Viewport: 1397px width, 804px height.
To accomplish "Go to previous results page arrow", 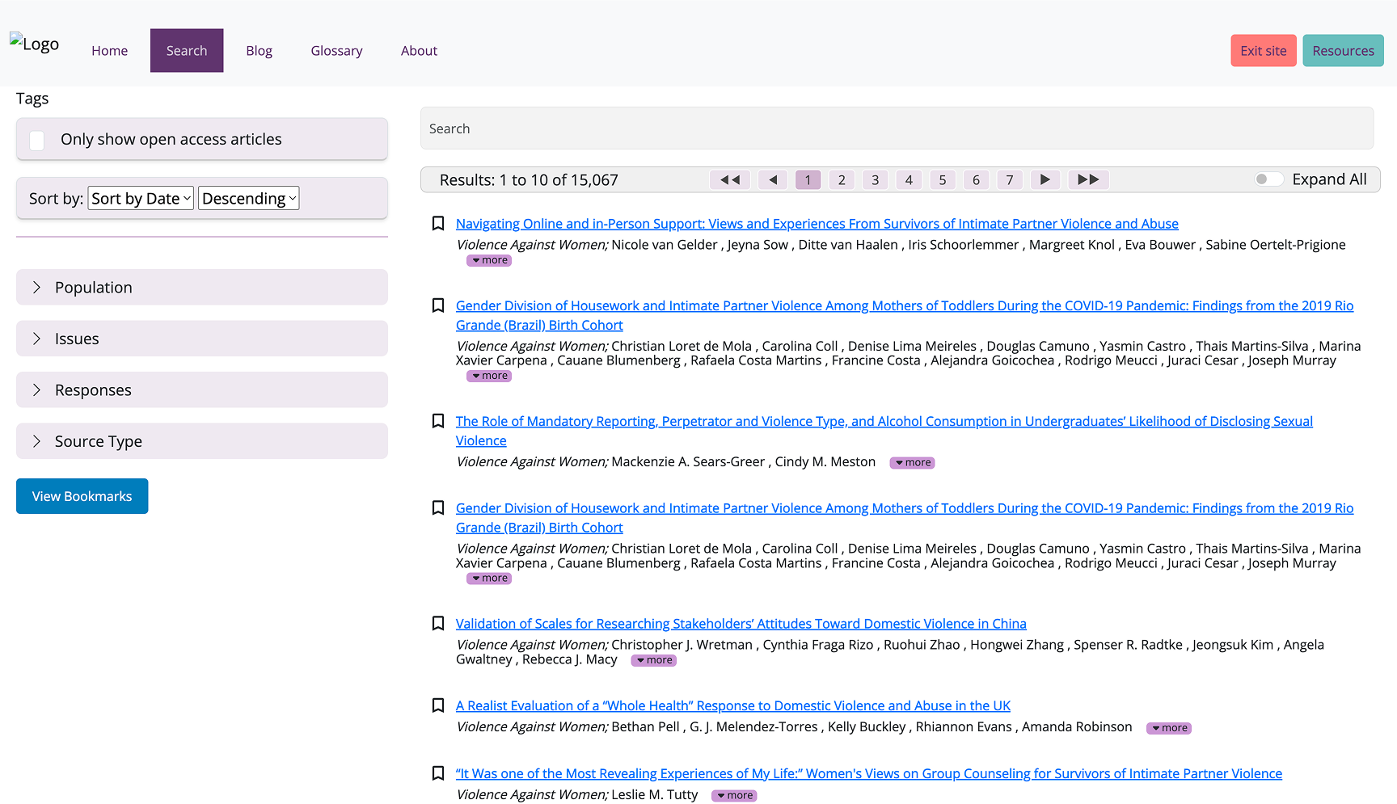I will tap(773, 179).
